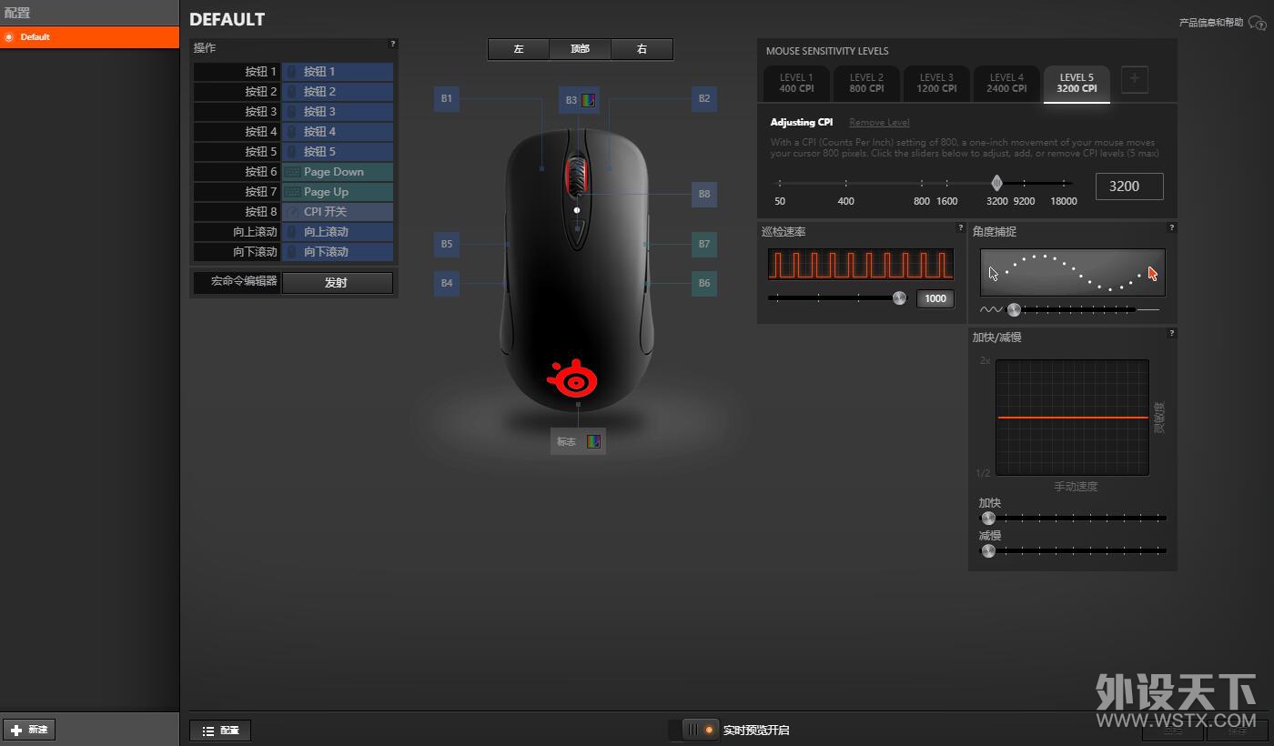
Task: Open help for acceleration (加快/减慢) panel
Action: click(1172, 333)
